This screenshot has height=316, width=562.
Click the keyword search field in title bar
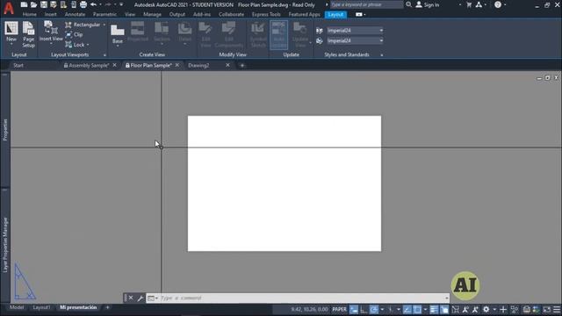click(x=367, y=4)
